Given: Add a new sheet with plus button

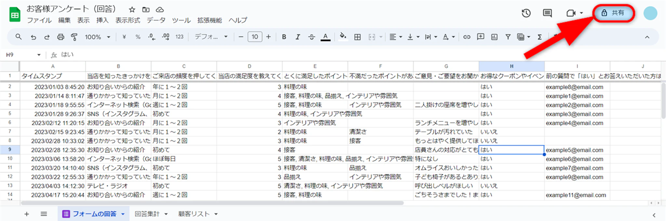Looking at the screenshot, I should 27,214.
